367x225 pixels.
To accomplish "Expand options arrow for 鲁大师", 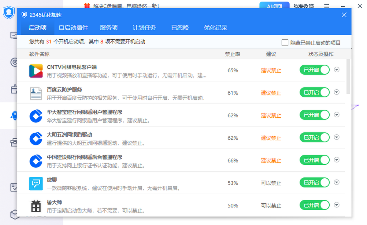I will 337,205.
